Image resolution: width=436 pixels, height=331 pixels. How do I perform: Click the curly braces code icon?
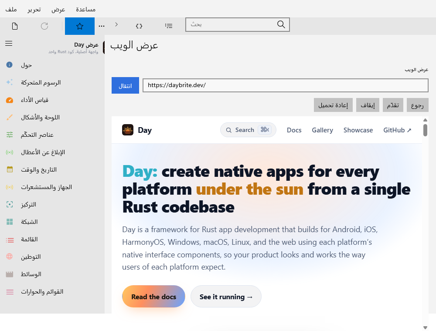coord(139,26)
